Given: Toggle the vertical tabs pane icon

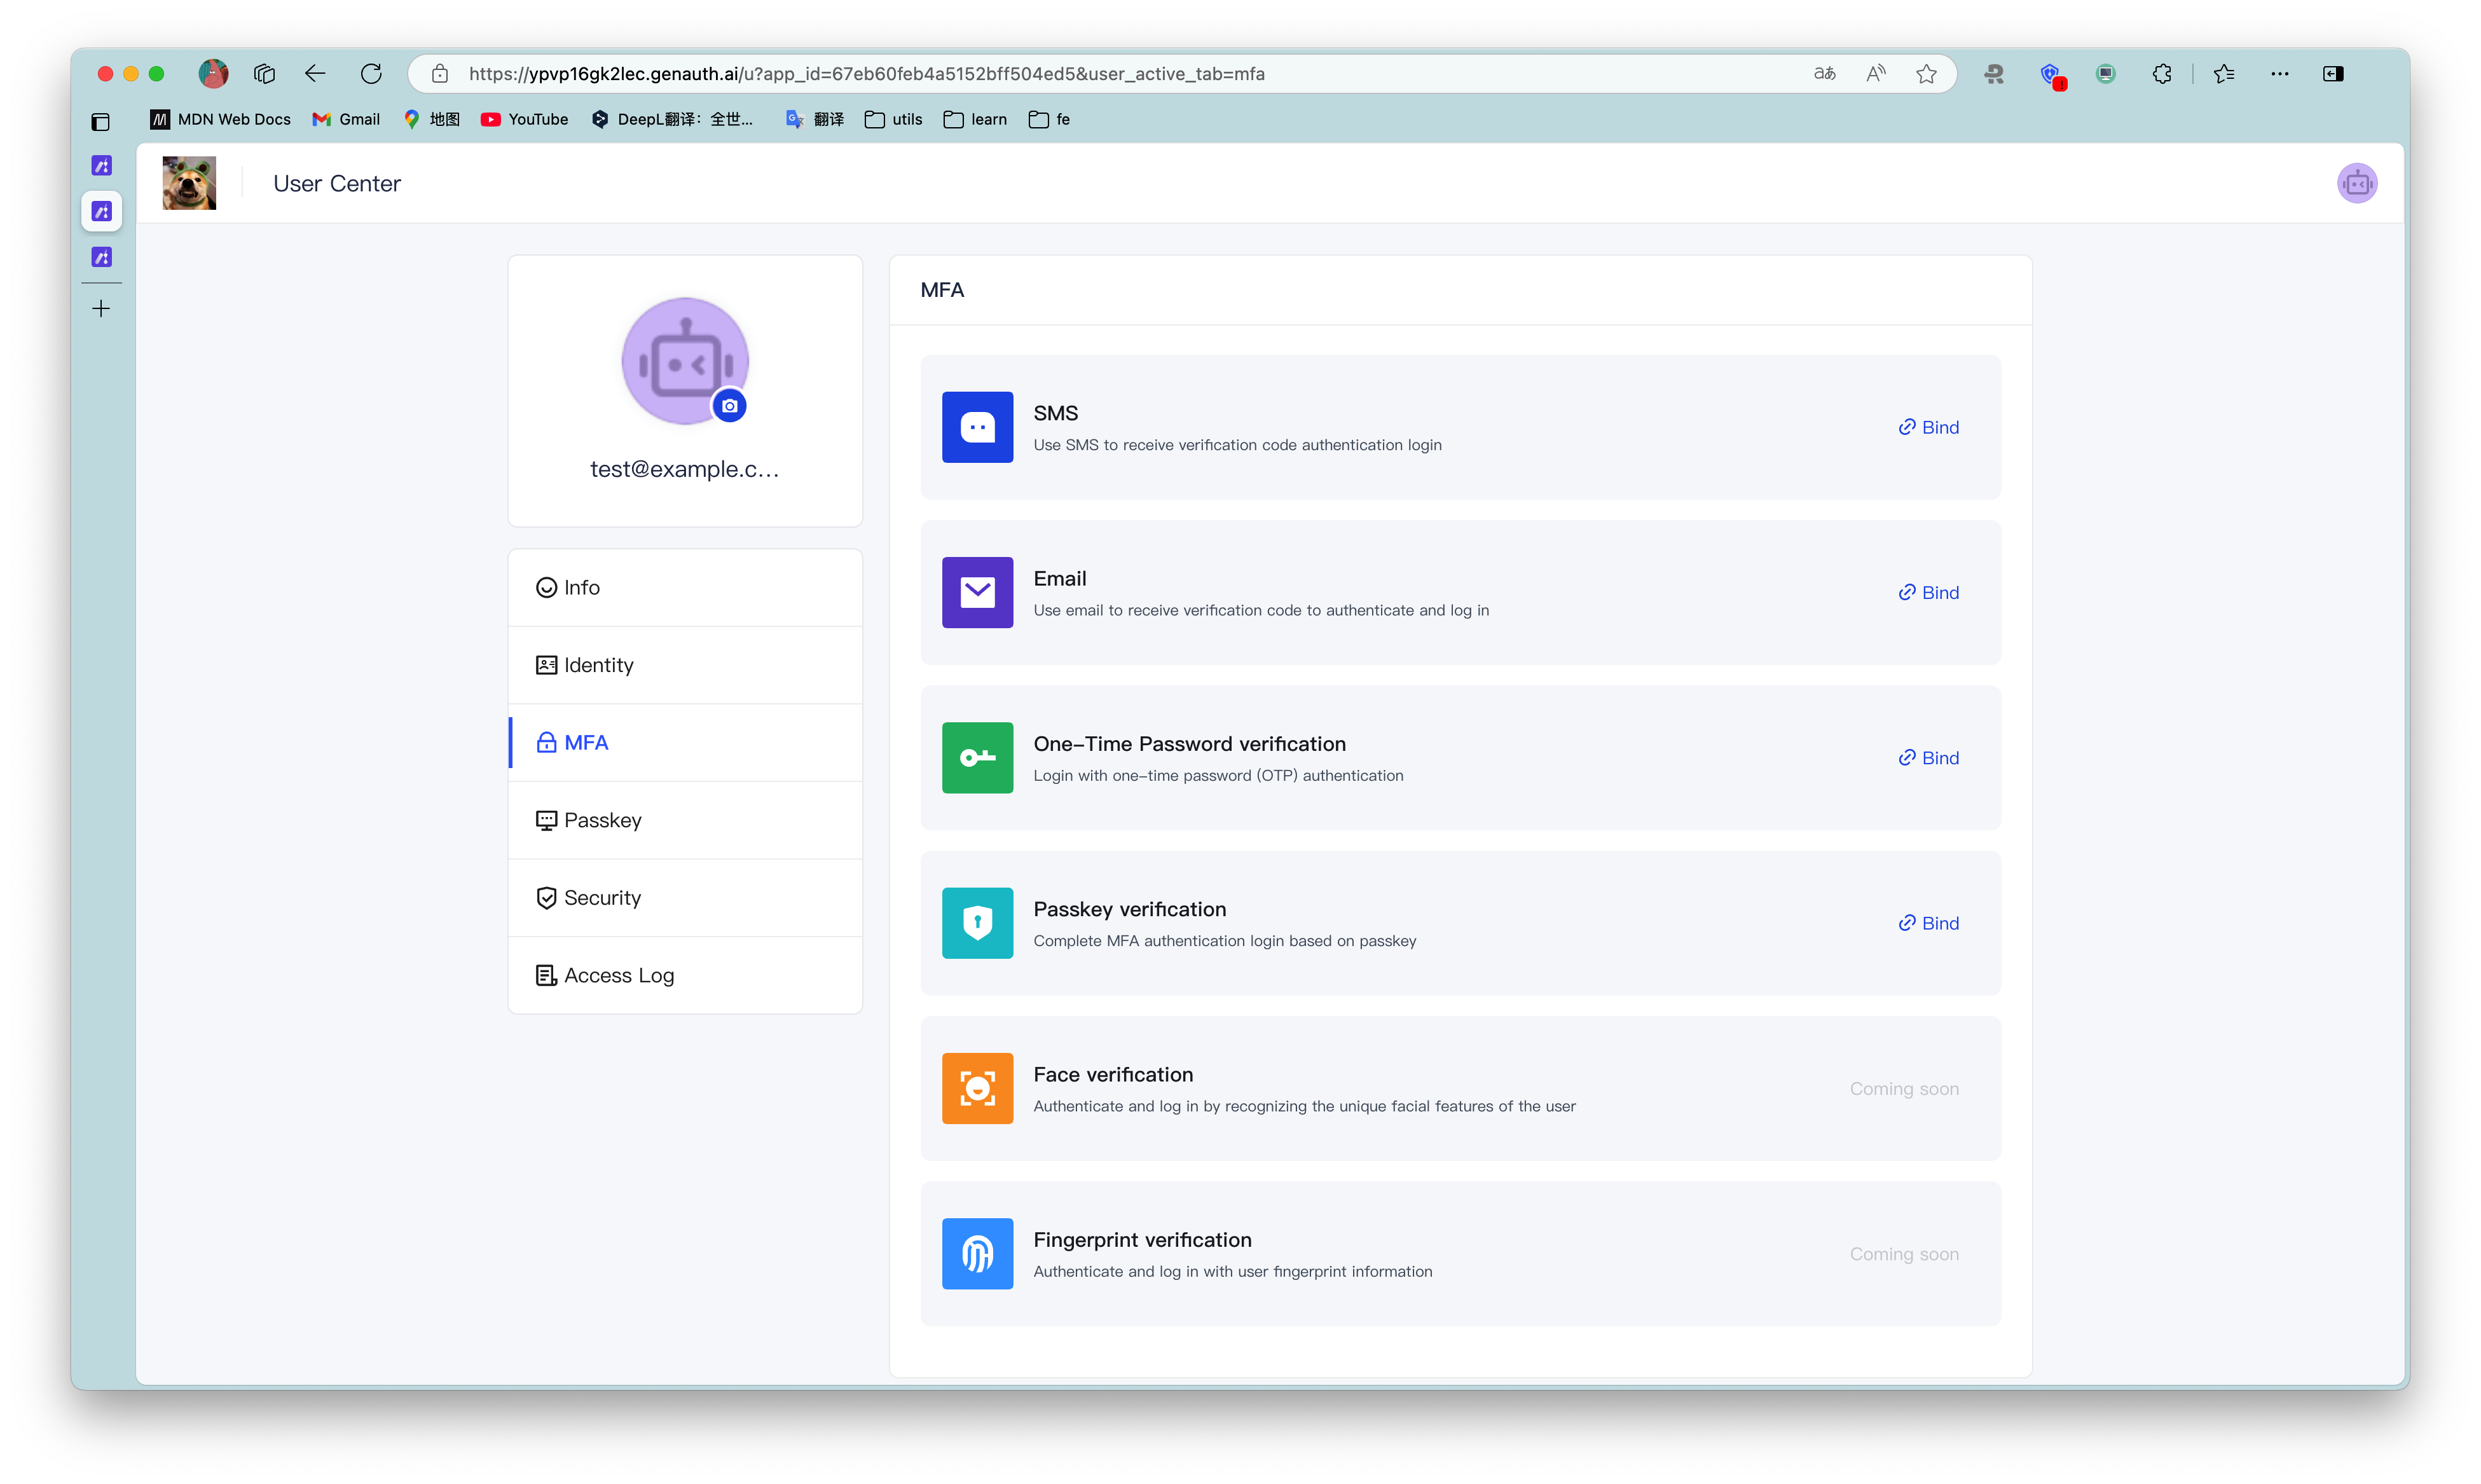Looking at the screenshot, I should pyautogui.click(x=101, y=122).
